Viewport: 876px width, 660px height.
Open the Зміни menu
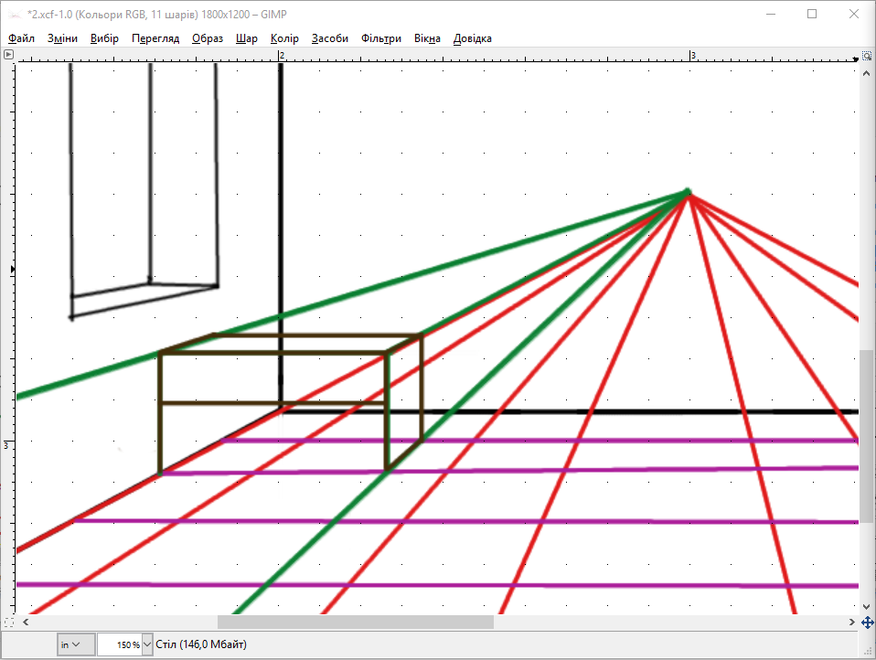(x=62, y=38)
